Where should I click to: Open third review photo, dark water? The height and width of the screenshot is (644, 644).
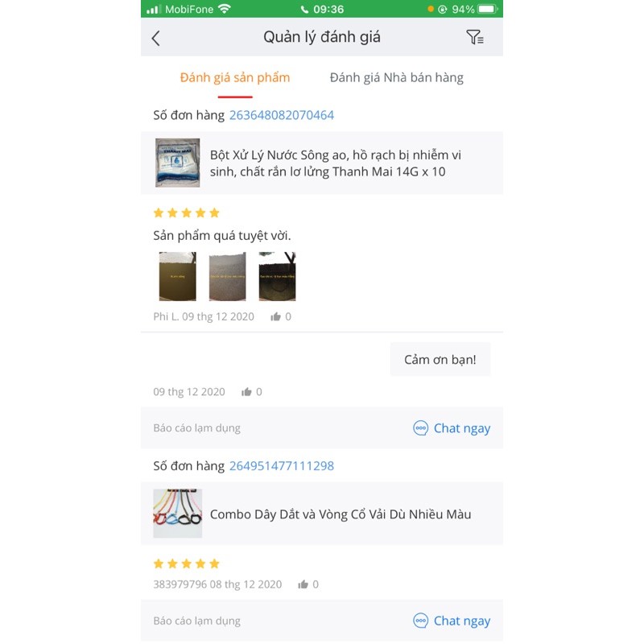277,276
